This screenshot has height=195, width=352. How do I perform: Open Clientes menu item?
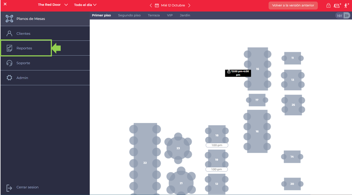[45, 33]
